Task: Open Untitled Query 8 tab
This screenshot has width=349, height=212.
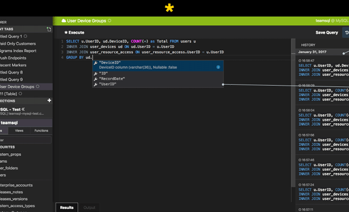Action: [26, 73]
